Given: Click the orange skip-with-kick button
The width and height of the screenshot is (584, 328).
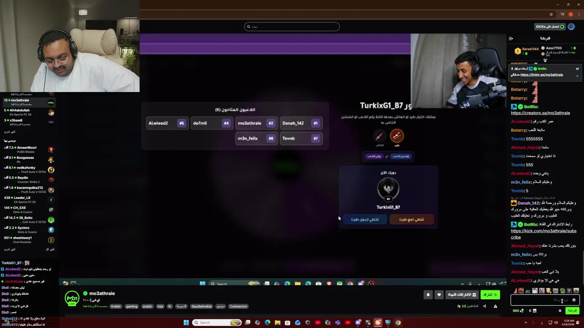Looking at the screenshot, I should click(x=412, y=220).
